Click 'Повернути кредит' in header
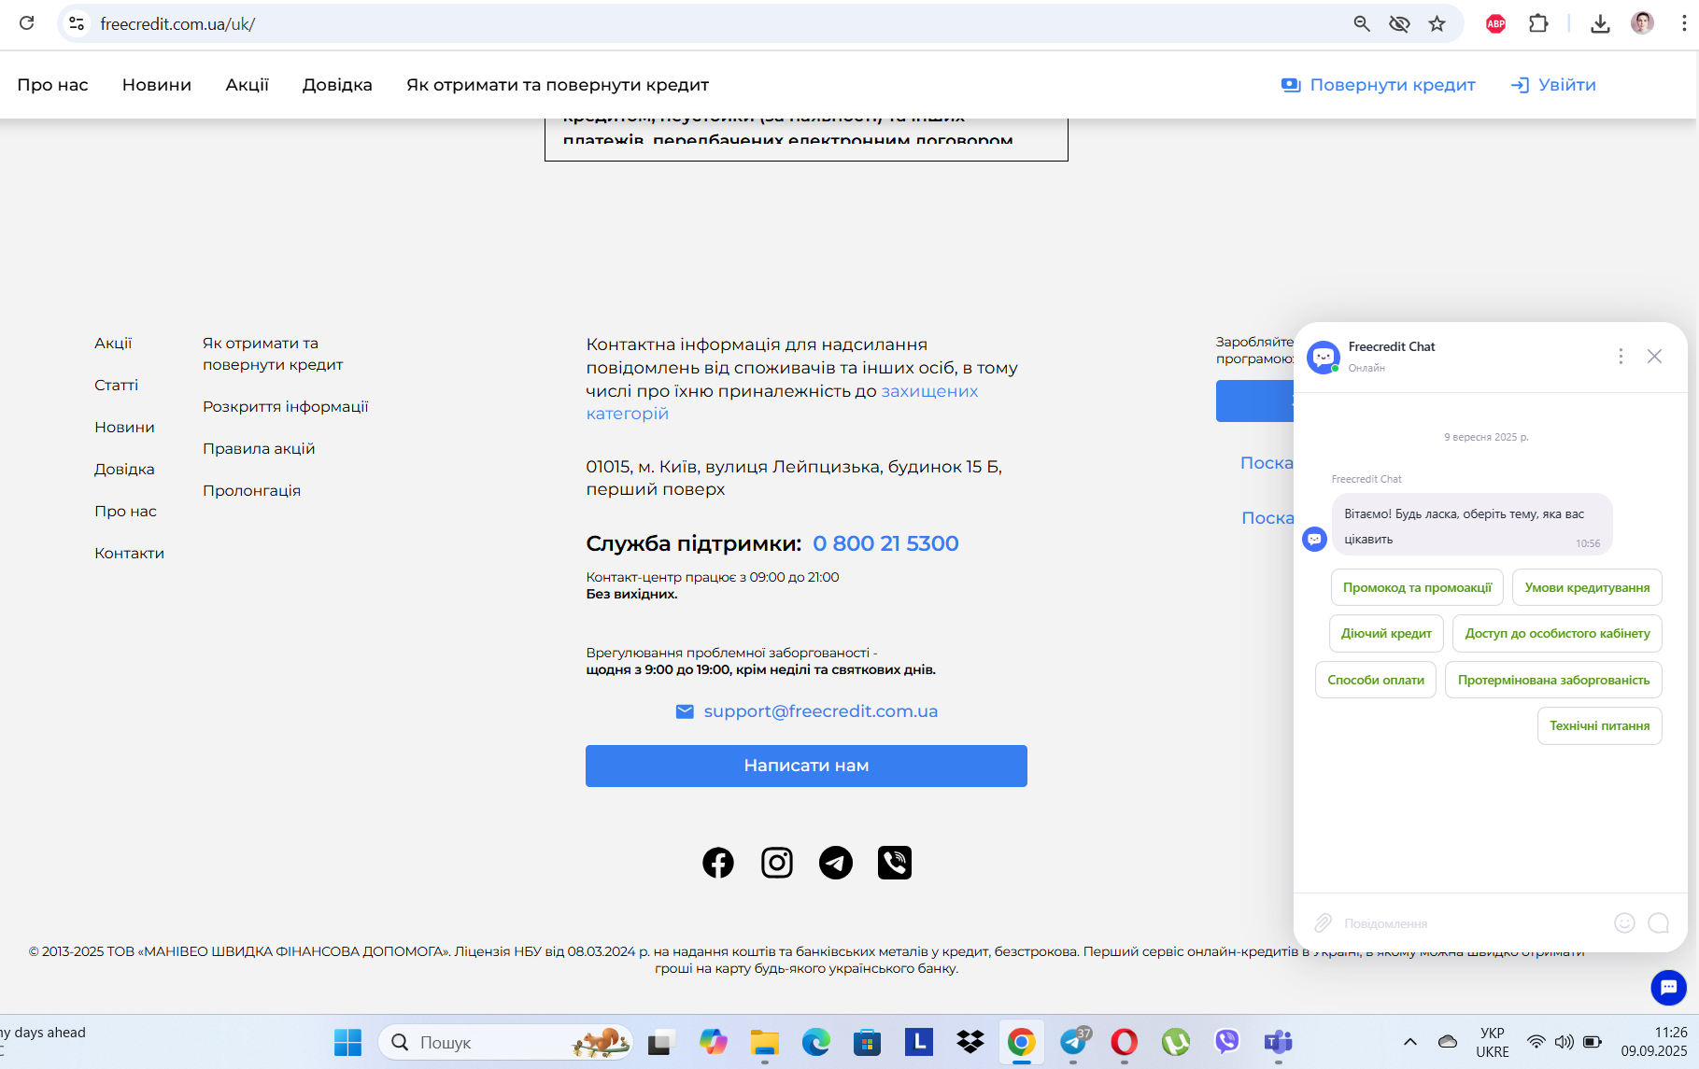The height and width of the screenshot is (1069, 1699). point(1379,85)
